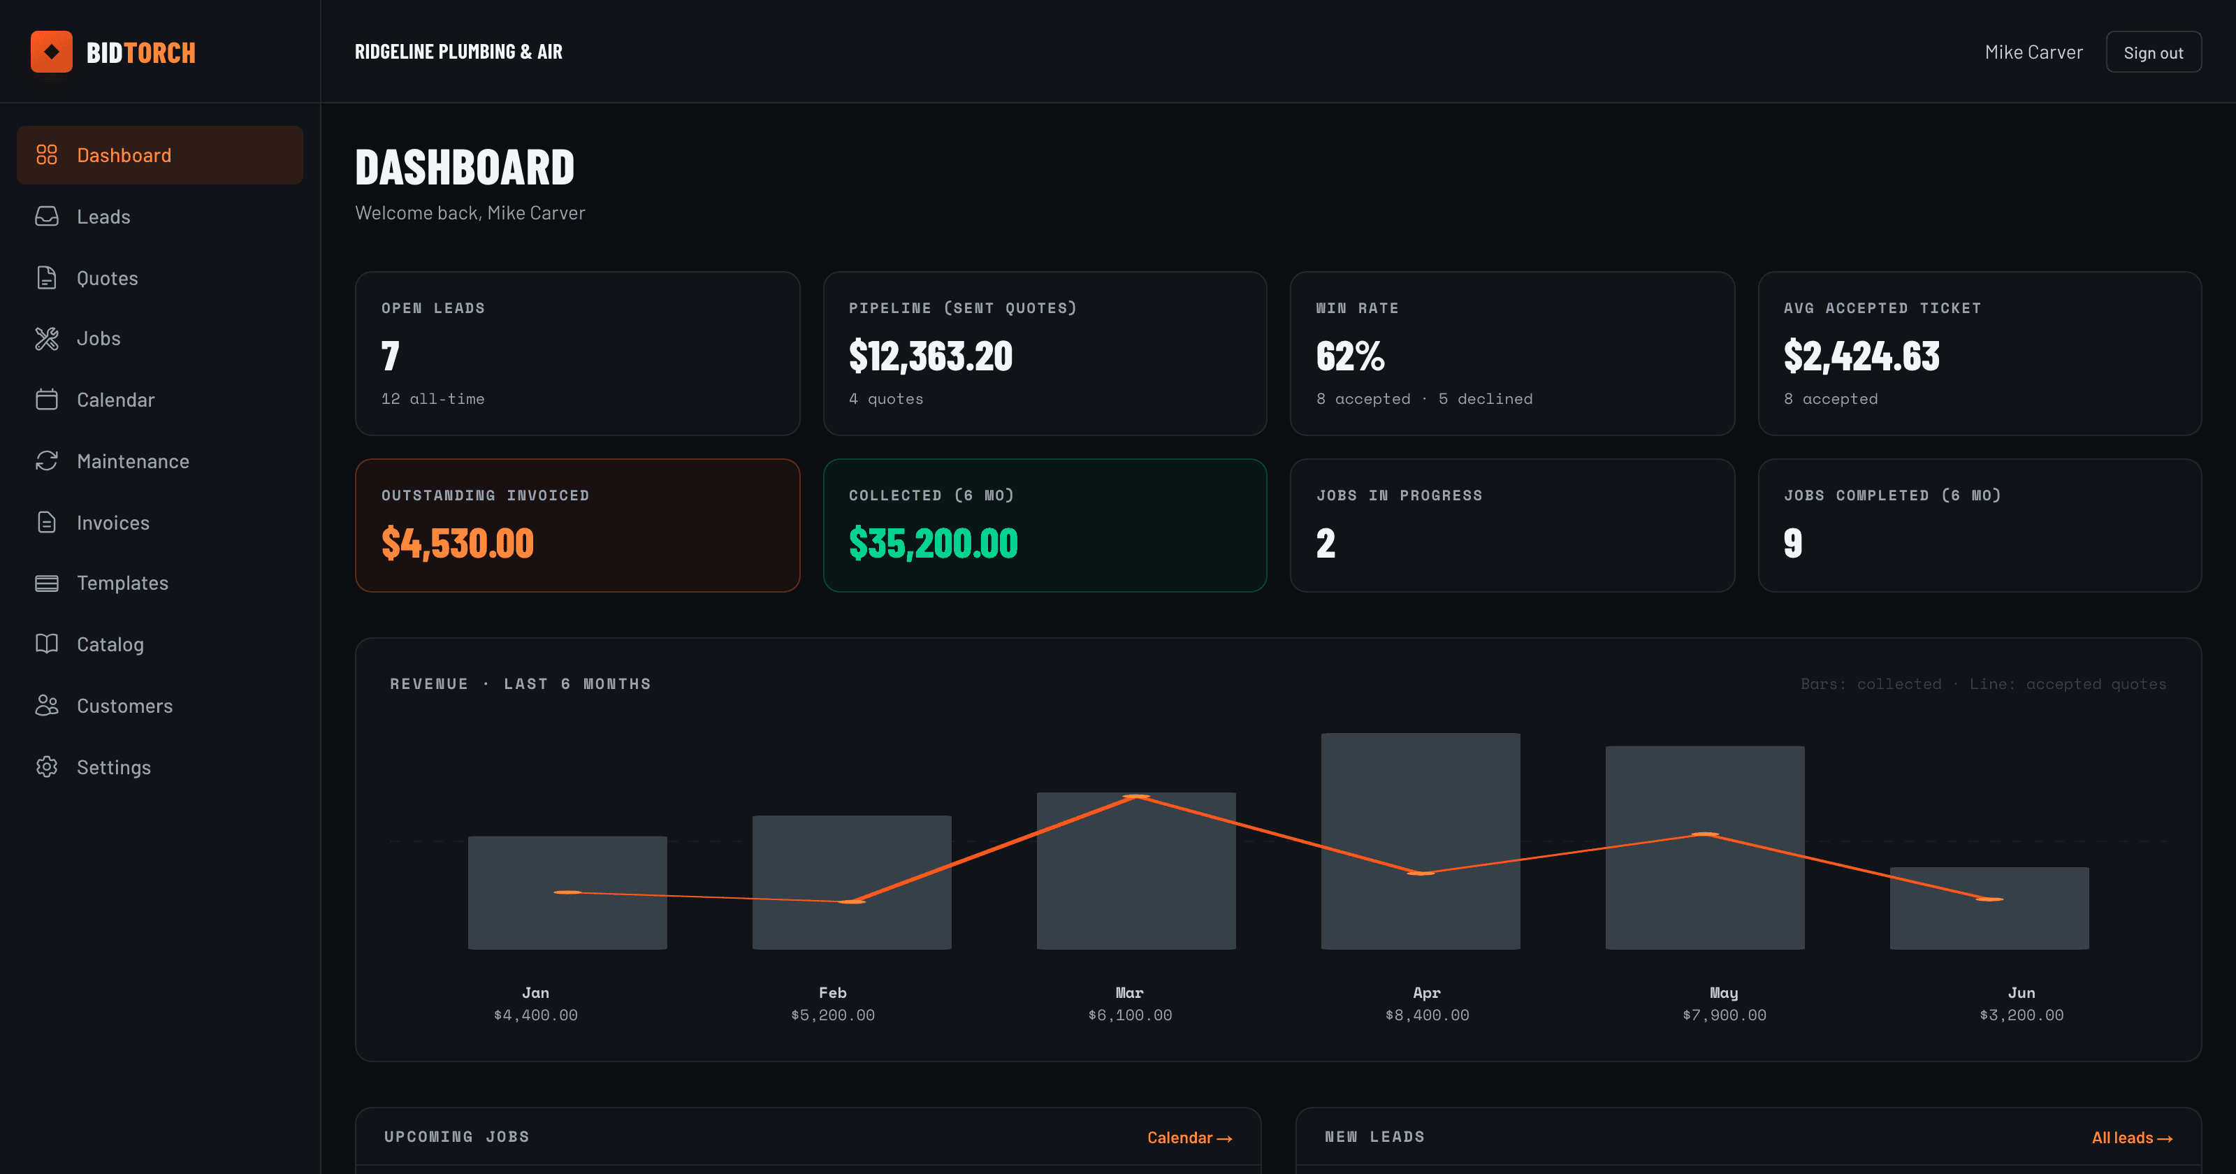Open the Invoices section
The image size is (2236, 1174).
click(160, 522)
